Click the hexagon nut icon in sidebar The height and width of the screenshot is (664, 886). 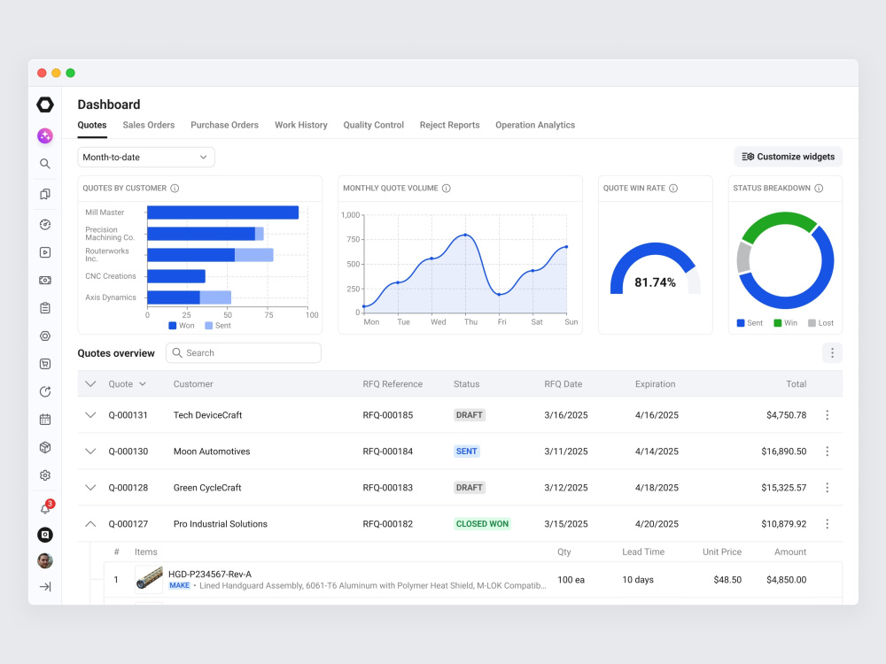(45, 336)
